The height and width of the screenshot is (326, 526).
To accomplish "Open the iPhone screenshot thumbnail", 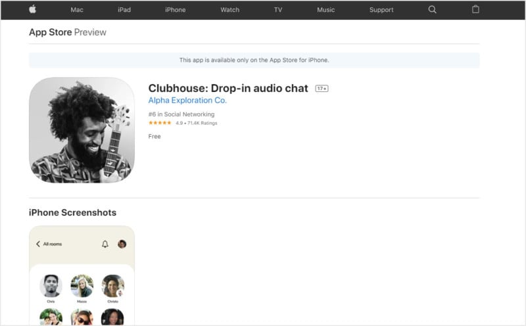I will coord(82,275).
